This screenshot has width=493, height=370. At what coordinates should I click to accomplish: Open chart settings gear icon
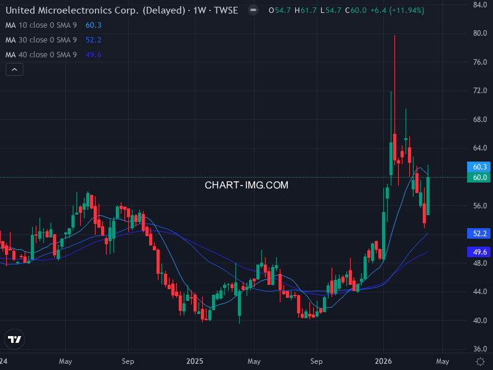tap(480, 361)
